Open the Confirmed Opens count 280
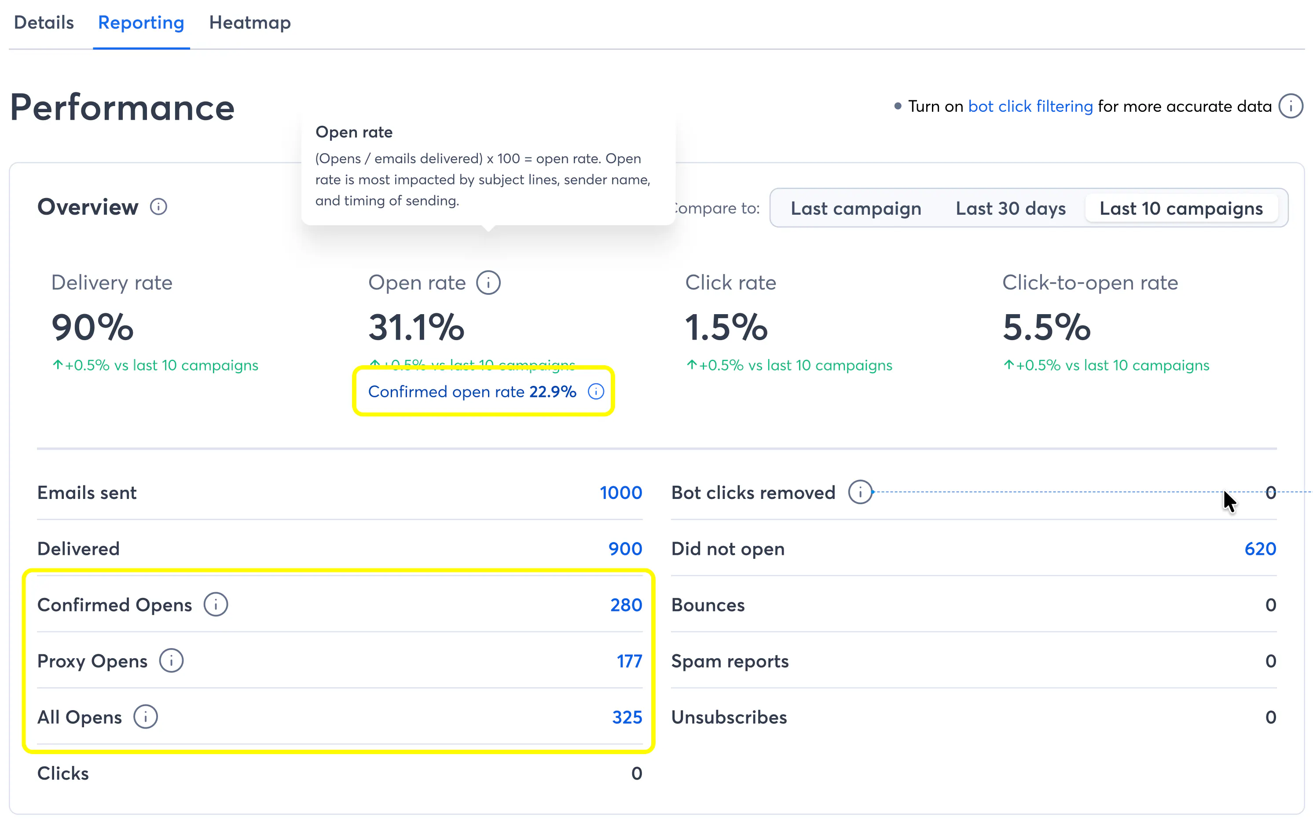The height and width of the screenshot is (821, 1313). 626,605
